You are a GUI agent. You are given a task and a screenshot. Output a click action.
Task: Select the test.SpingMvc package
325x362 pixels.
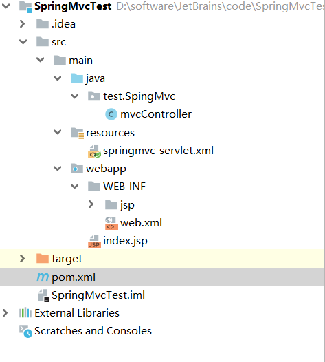coord(139,96)
